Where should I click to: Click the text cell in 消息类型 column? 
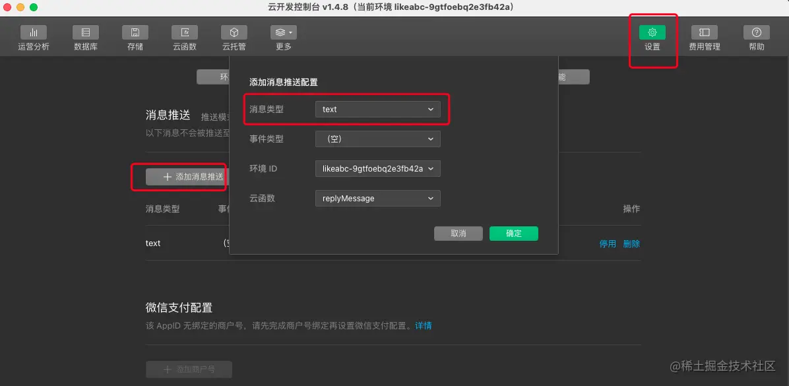coord(153,243)
